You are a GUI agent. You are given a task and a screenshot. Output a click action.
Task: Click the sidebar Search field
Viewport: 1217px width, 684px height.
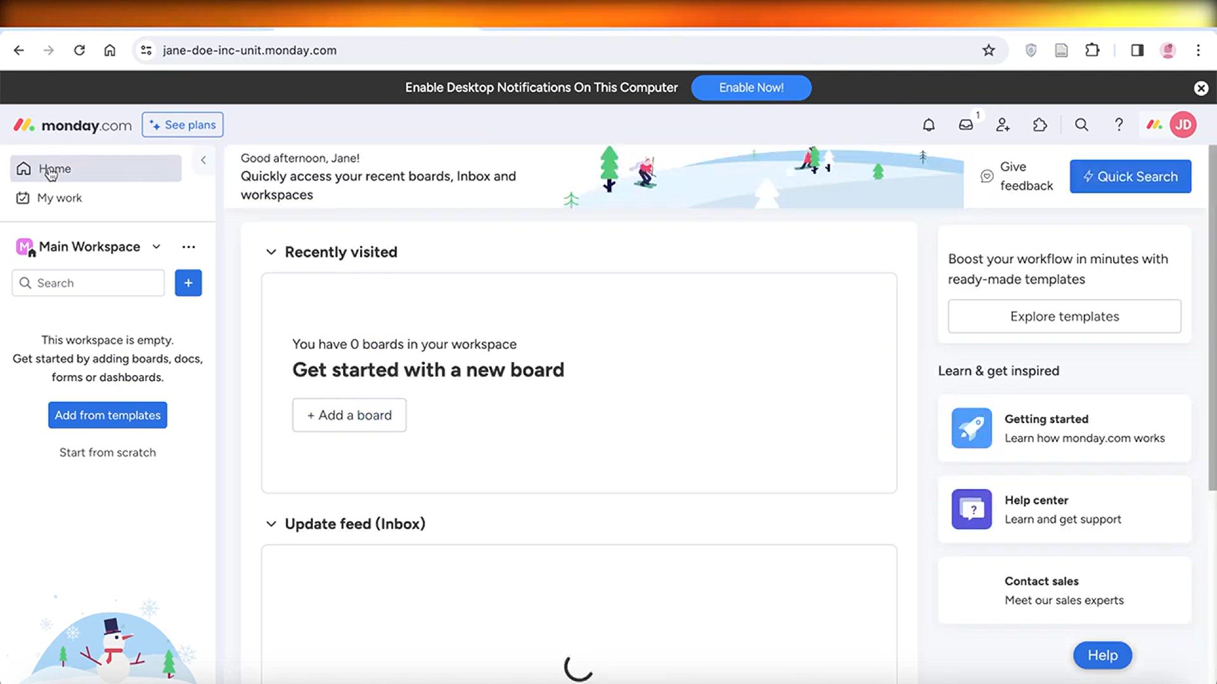(x=88, y=283)
